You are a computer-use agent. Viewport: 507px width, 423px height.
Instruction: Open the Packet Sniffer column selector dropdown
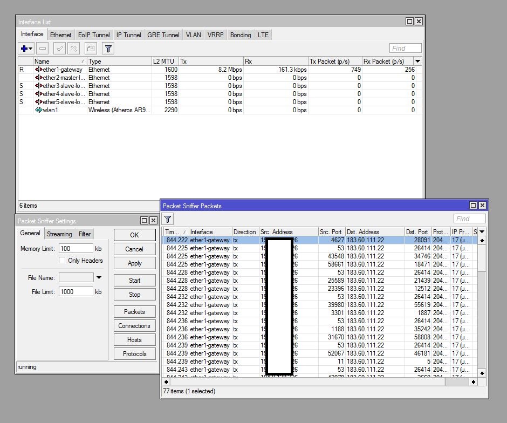482,232
